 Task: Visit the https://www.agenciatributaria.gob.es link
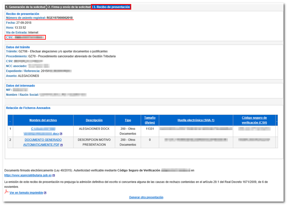pyautogui.click(x=28, y=176)
